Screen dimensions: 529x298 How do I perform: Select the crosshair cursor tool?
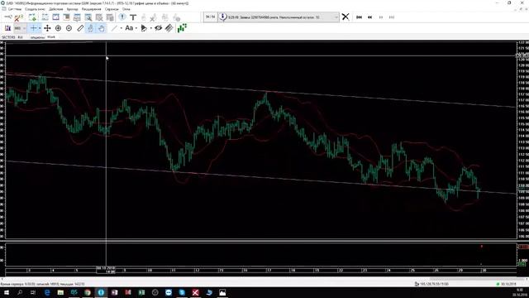click(33, 28)
